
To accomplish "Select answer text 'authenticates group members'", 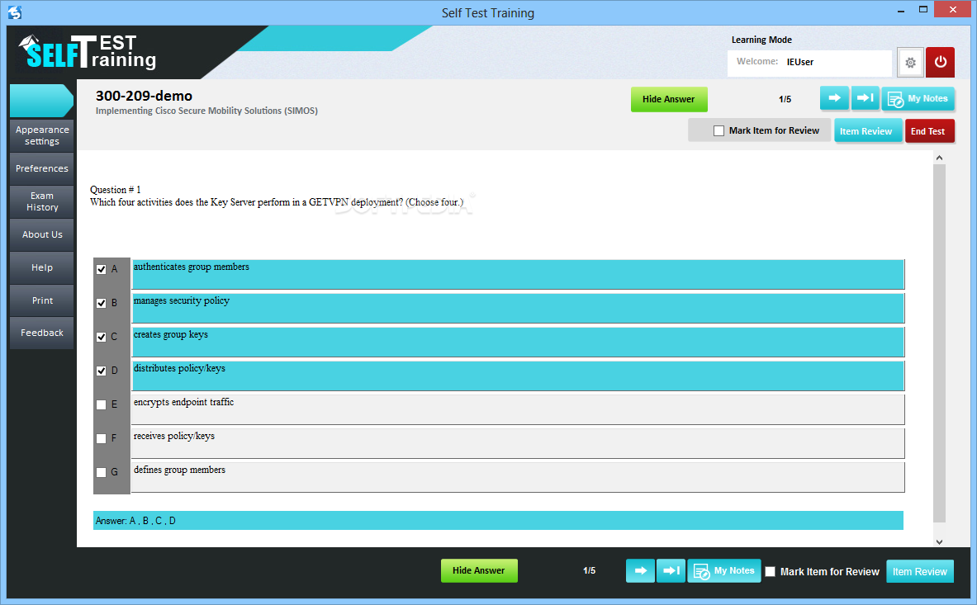I will pyautogui.click(x=192, y=267).
